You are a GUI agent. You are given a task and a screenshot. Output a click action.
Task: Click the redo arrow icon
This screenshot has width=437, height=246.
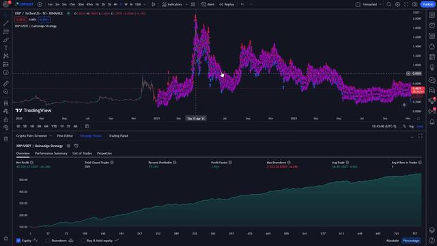point(251,5)
